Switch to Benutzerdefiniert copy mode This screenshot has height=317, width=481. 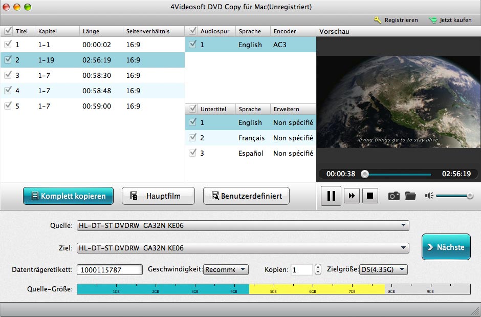246,196
